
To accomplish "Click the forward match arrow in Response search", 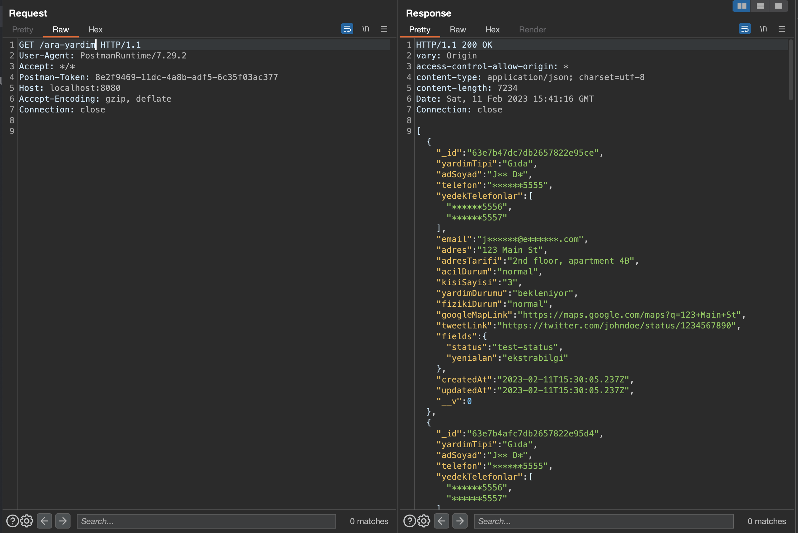I will (x=460, y=521).
